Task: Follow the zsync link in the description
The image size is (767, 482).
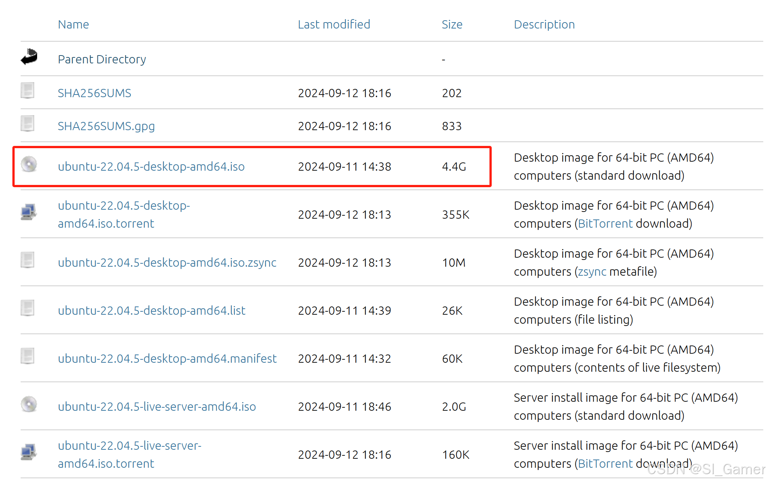Action: 592,272
